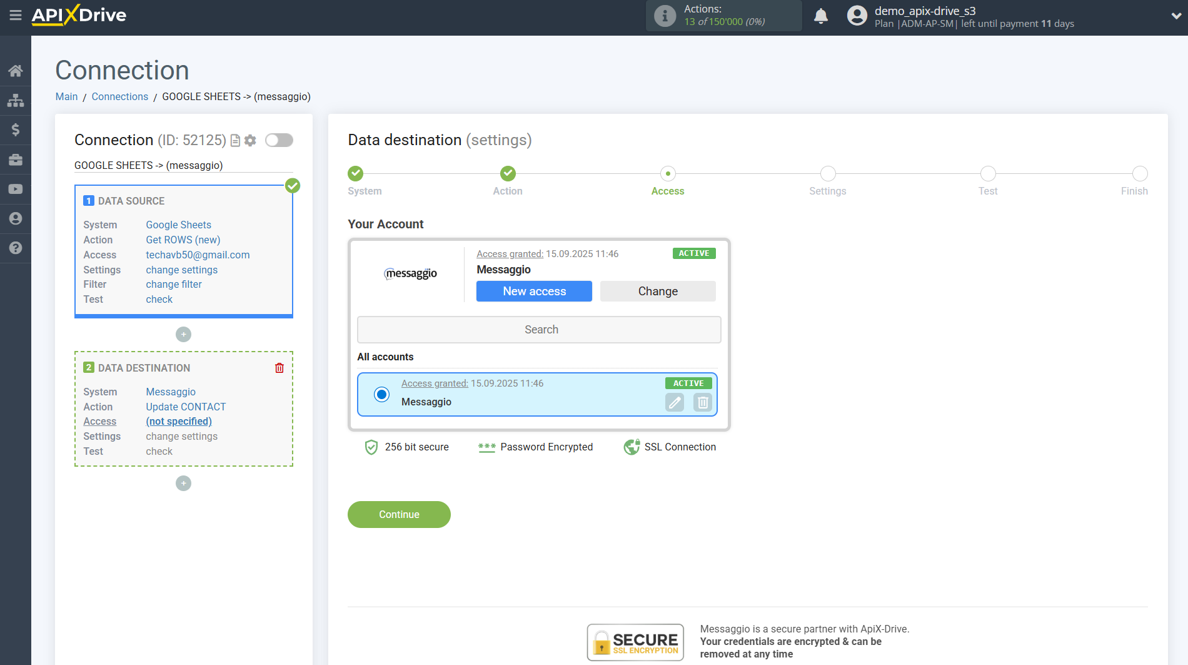Viewport: 1188px width, 665px height.
Task: Open the help question mark icon
Action: 16,248
